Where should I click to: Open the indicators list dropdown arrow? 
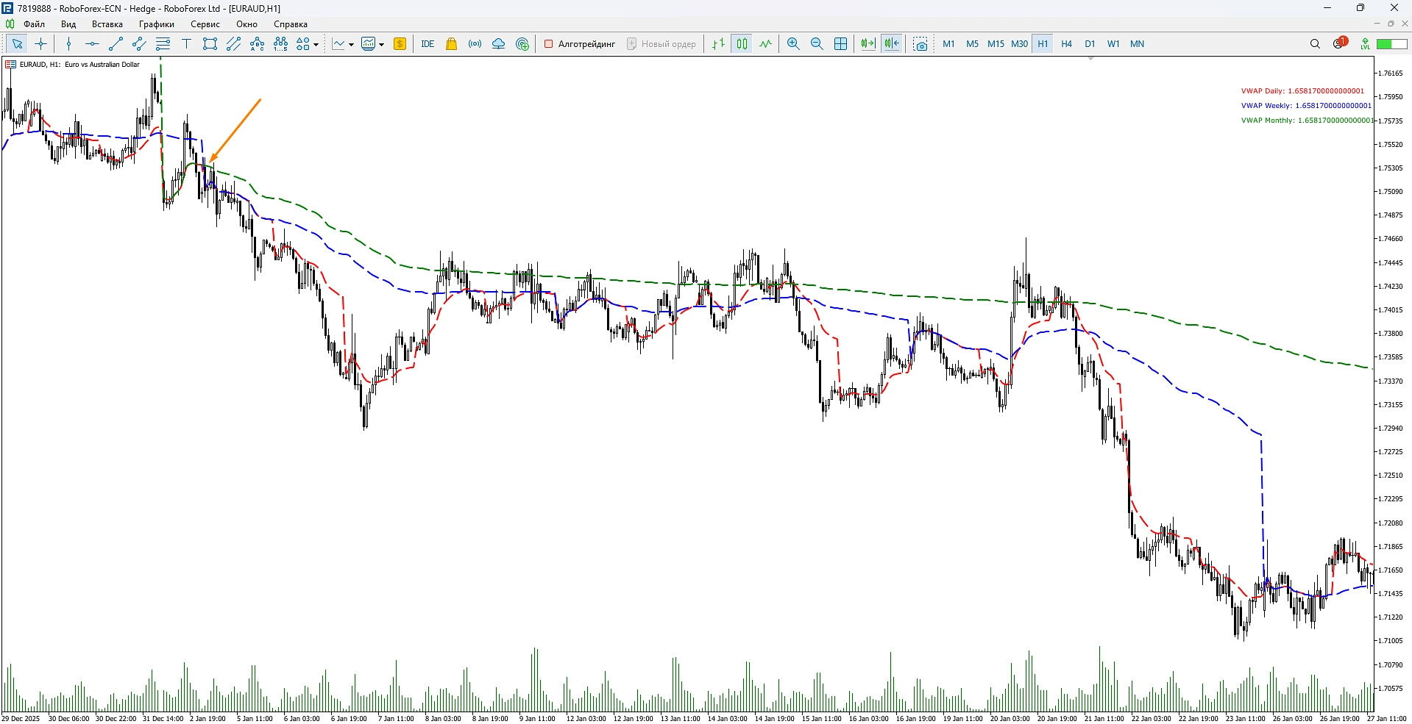coord(351,45)
